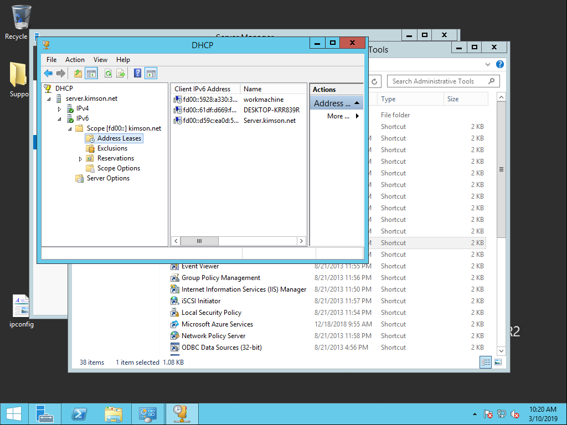Screen dimensions: 567x425
Task: Click the horizontal scrollbar left arrow in DHCP
Action: click(176, 241)
